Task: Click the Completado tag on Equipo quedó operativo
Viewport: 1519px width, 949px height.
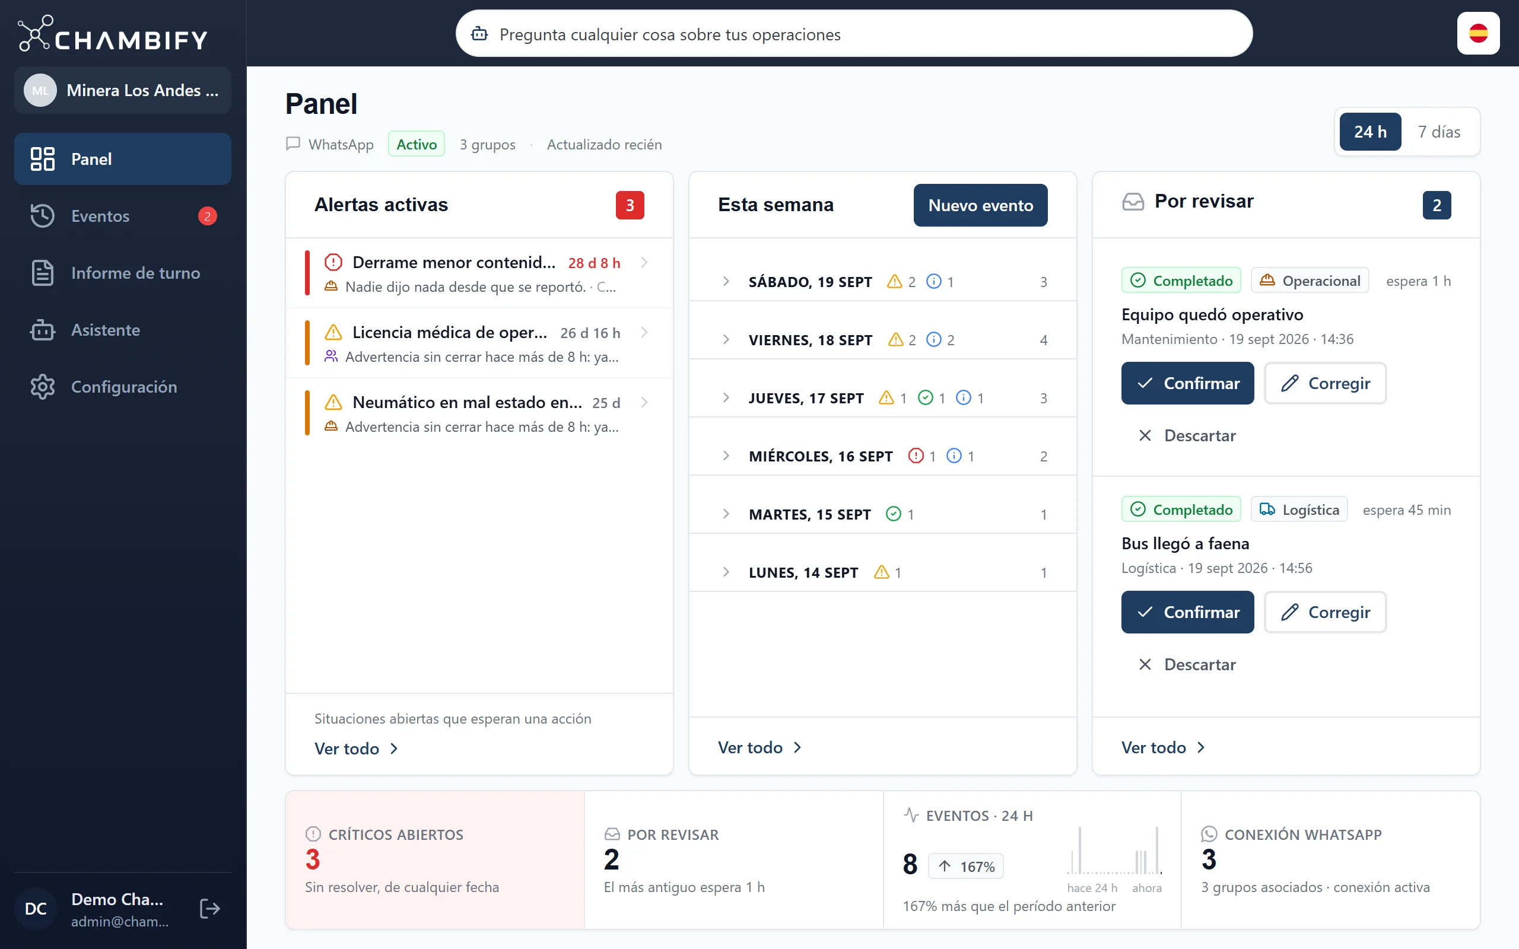Action: (1181, 281)
